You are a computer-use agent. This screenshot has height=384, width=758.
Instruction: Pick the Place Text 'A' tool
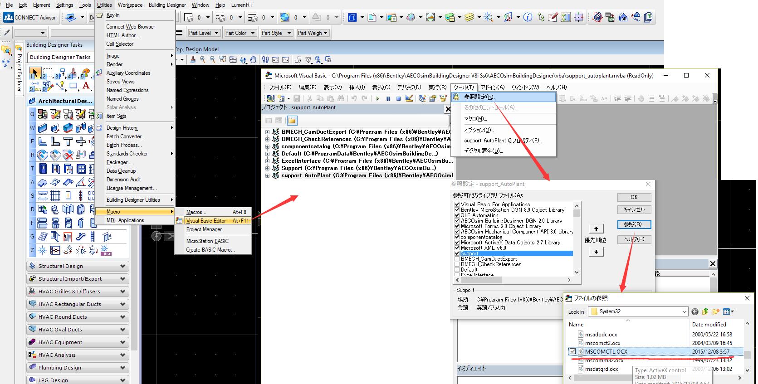tap(86, 86)
